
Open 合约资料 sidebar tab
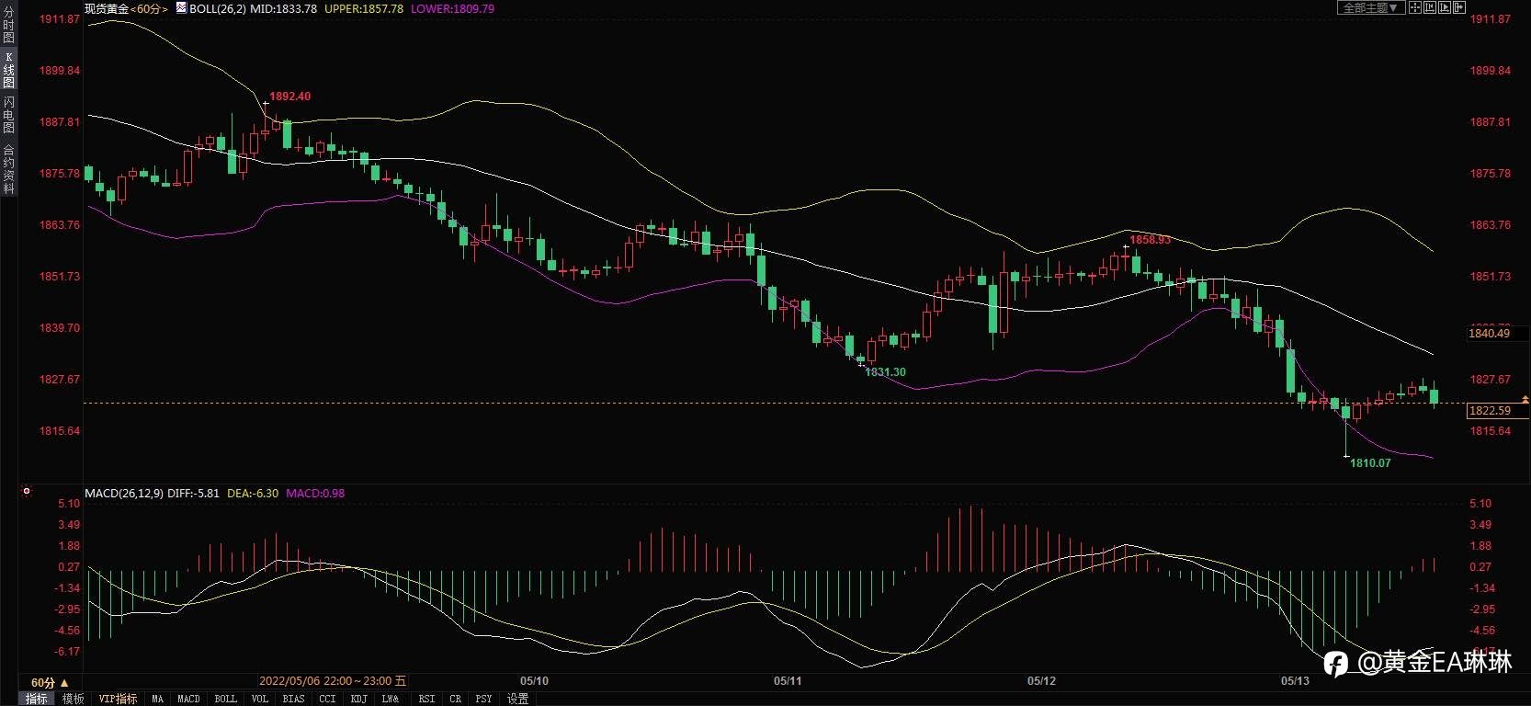coord(8,168)
